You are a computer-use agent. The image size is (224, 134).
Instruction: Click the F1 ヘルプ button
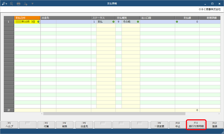click(9, 125)
